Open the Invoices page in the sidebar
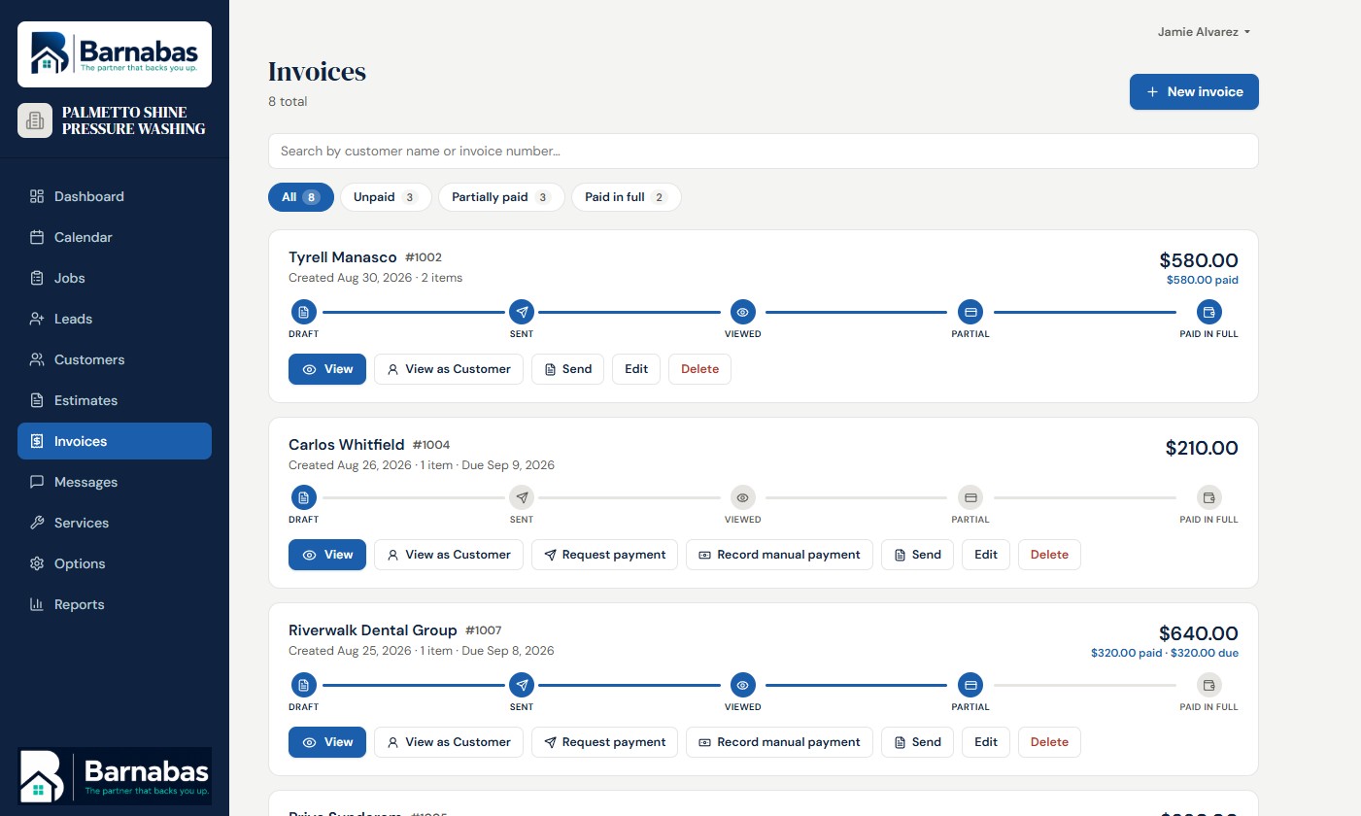This screenshot has width=1361, height=816. click(115, 441)
